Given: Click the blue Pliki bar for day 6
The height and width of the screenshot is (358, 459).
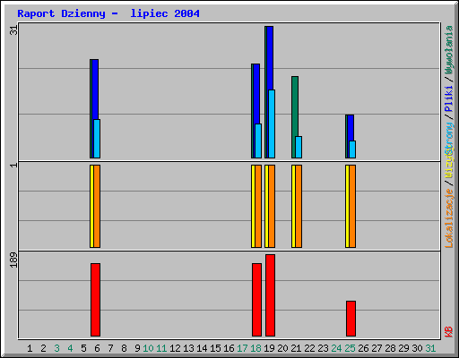Looking at the screenshot, I should tap(95, 89).
